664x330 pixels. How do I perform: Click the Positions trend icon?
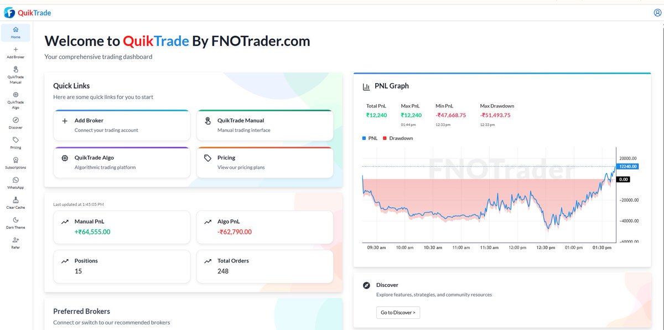(x=65, y=261)
